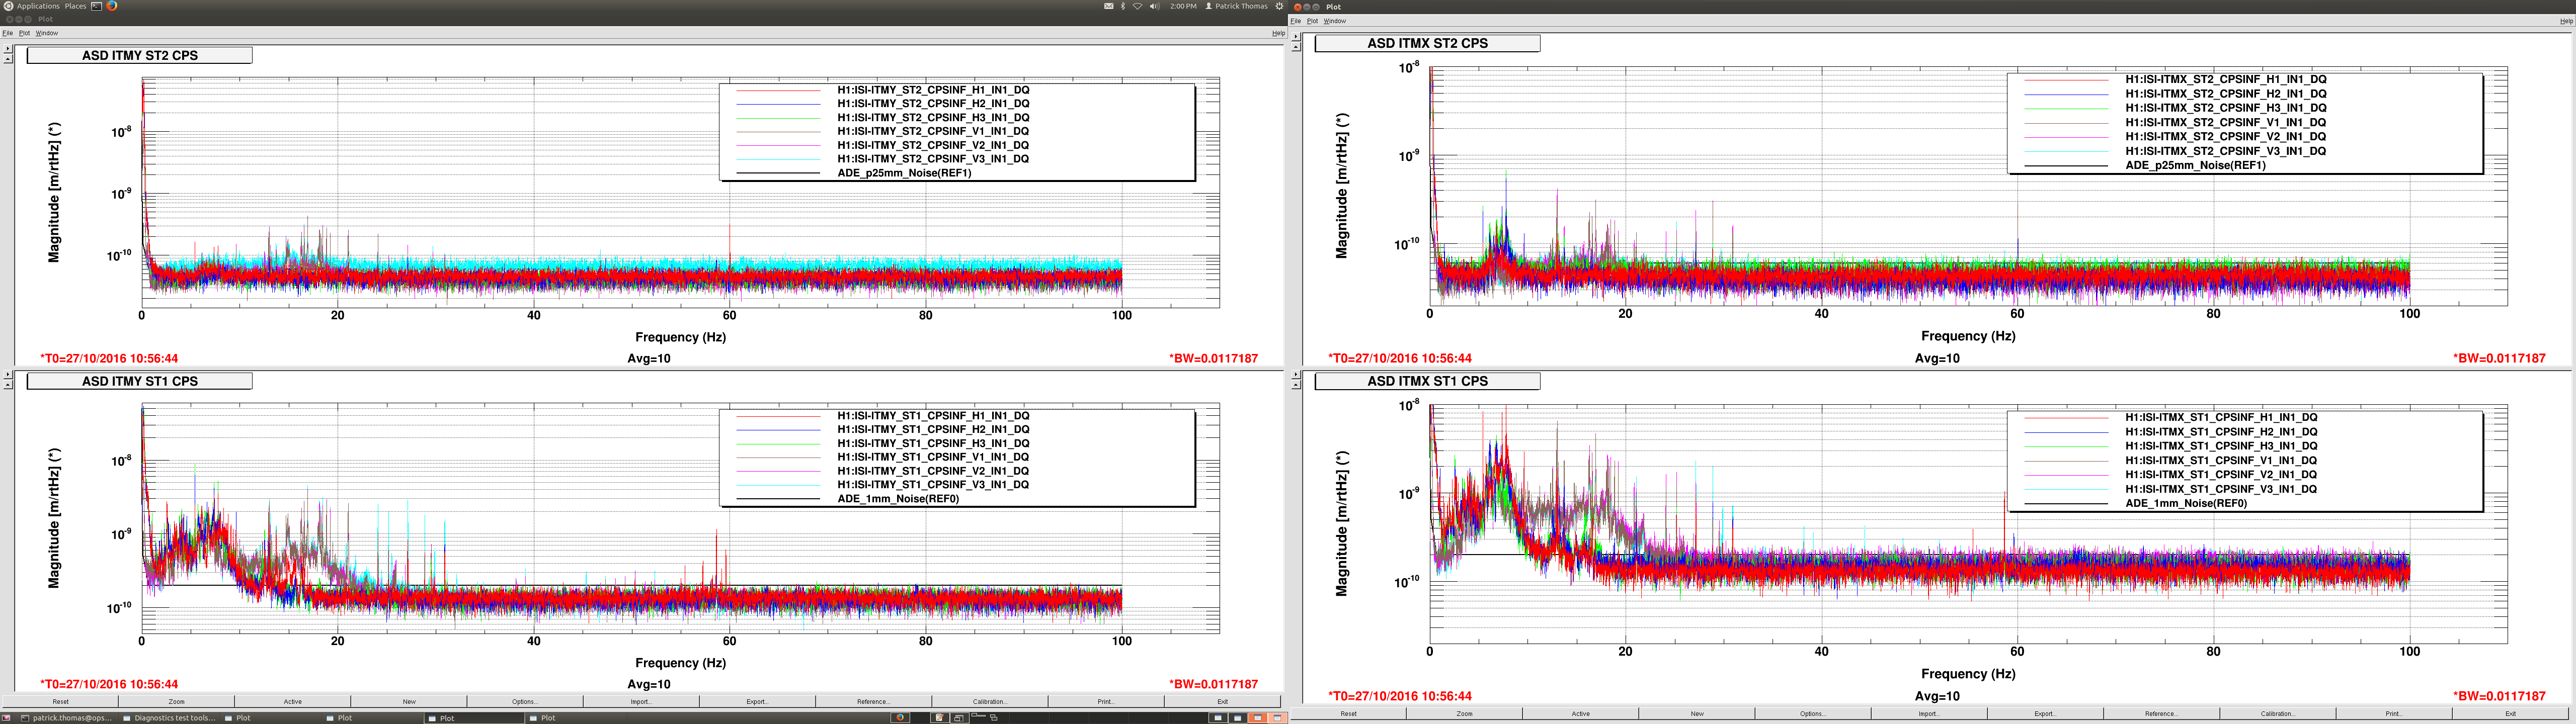The height and width of the screenshot is (724, 2576).
Task: Open the Patrick Thomas user menu
Action: pyautogui.click(x=1237, y=6)
